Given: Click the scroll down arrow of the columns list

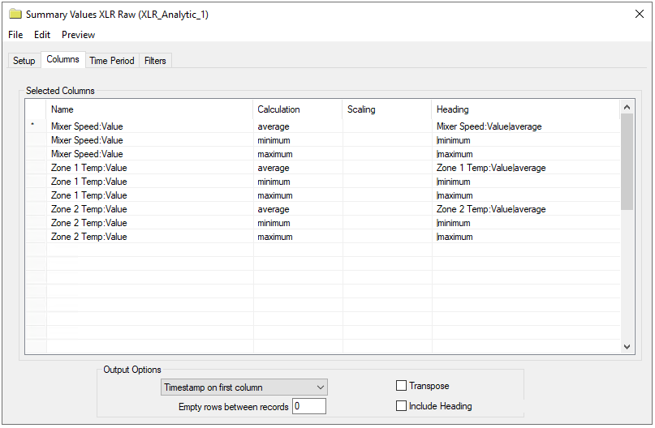Looking at the screenshot, I should [627, 347].
